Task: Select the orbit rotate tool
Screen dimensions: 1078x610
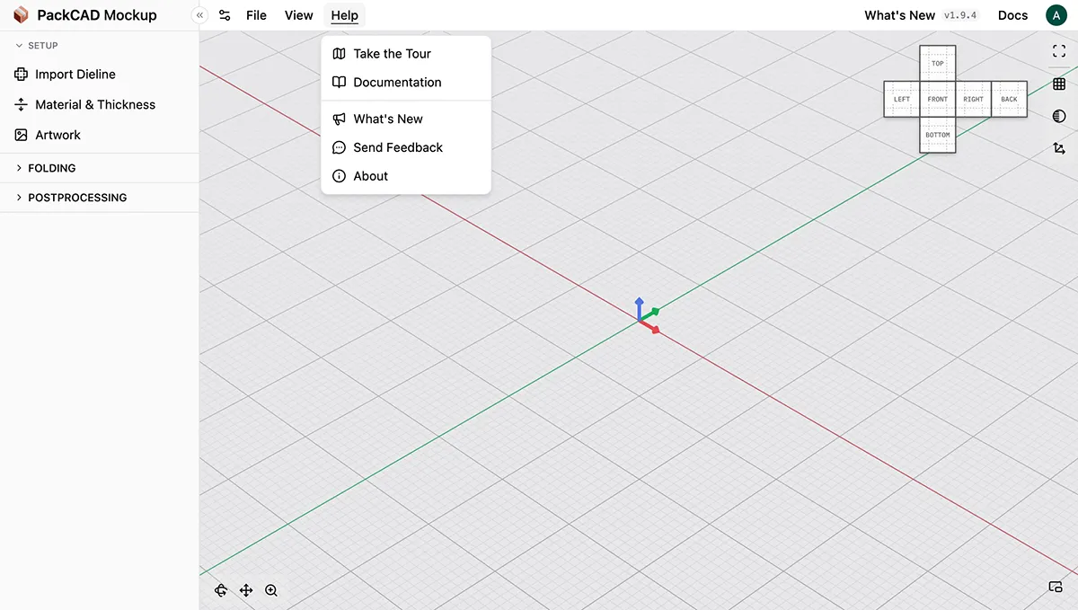Action: pos(221,590)
